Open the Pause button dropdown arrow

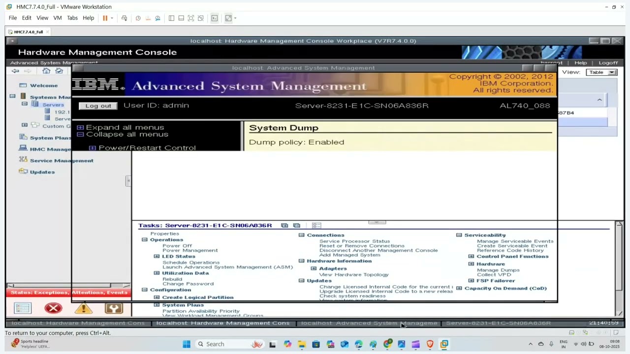click(112, 18)
